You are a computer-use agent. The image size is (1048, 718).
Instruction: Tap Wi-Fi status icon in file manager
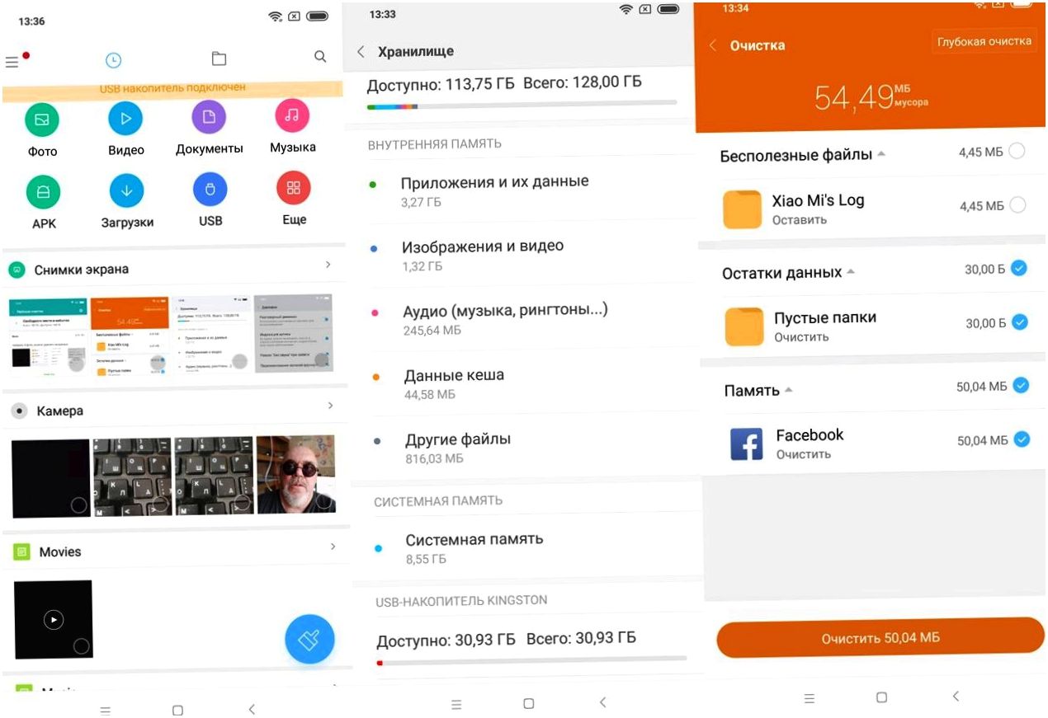[275, 16]
